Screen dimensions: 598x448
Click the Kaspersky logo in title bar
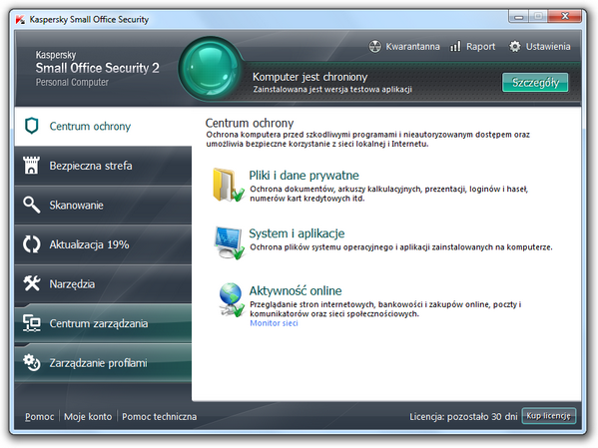[x=20, y=19]
